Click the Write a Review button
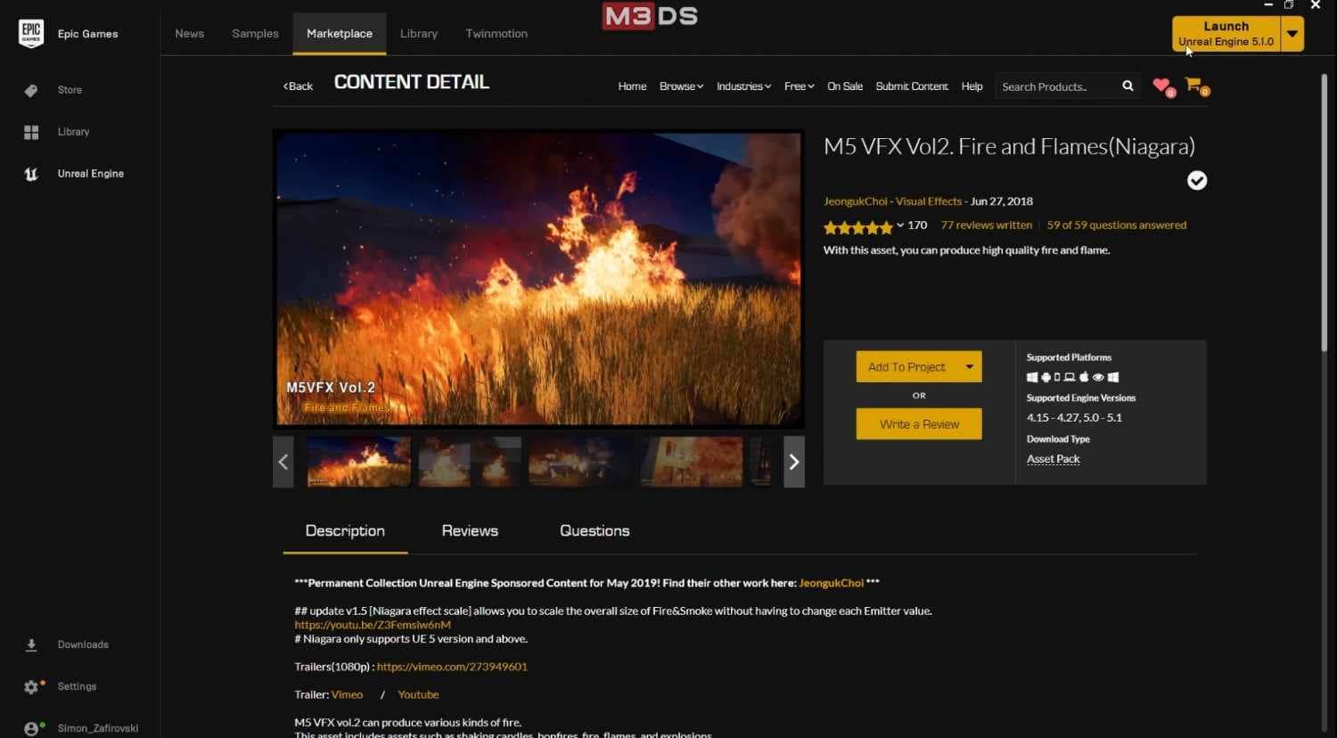This screenshot has width=1337, height=738. pos(919,424)
